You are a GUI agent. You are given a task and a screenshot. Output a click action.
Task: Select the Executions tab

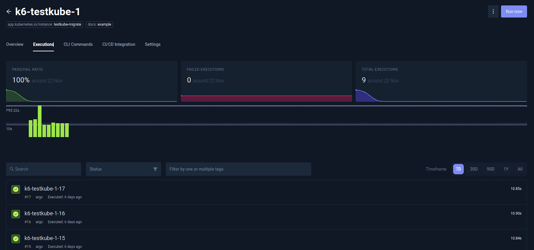pyautogui.click(x=43, y=44)
